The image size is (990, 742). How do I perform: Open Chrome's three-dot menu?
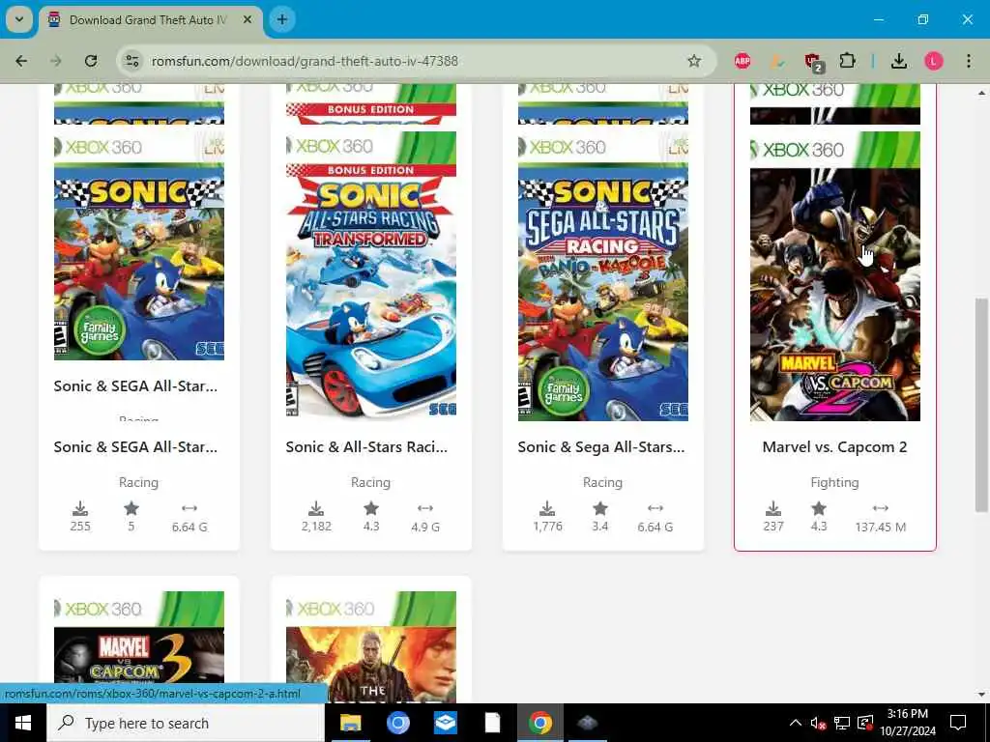[969, 61]
